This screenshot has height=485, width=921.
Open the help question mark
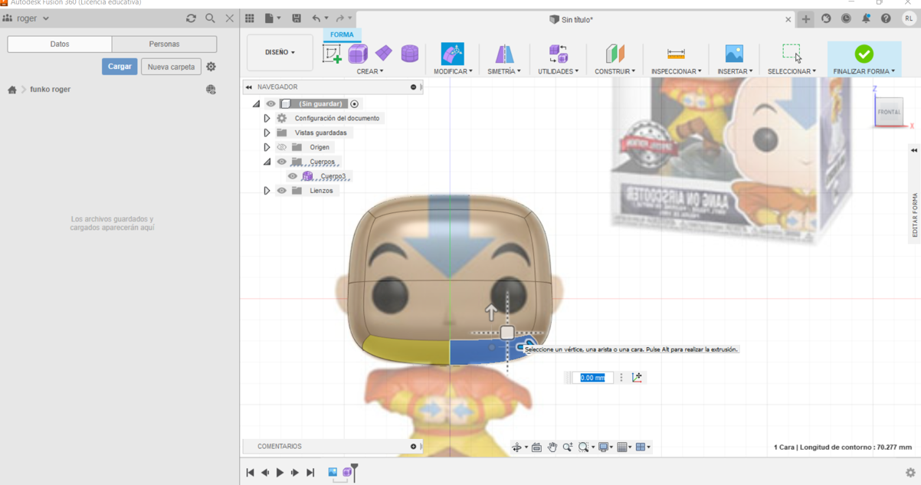pyautogui.click(x=886, y=19)
